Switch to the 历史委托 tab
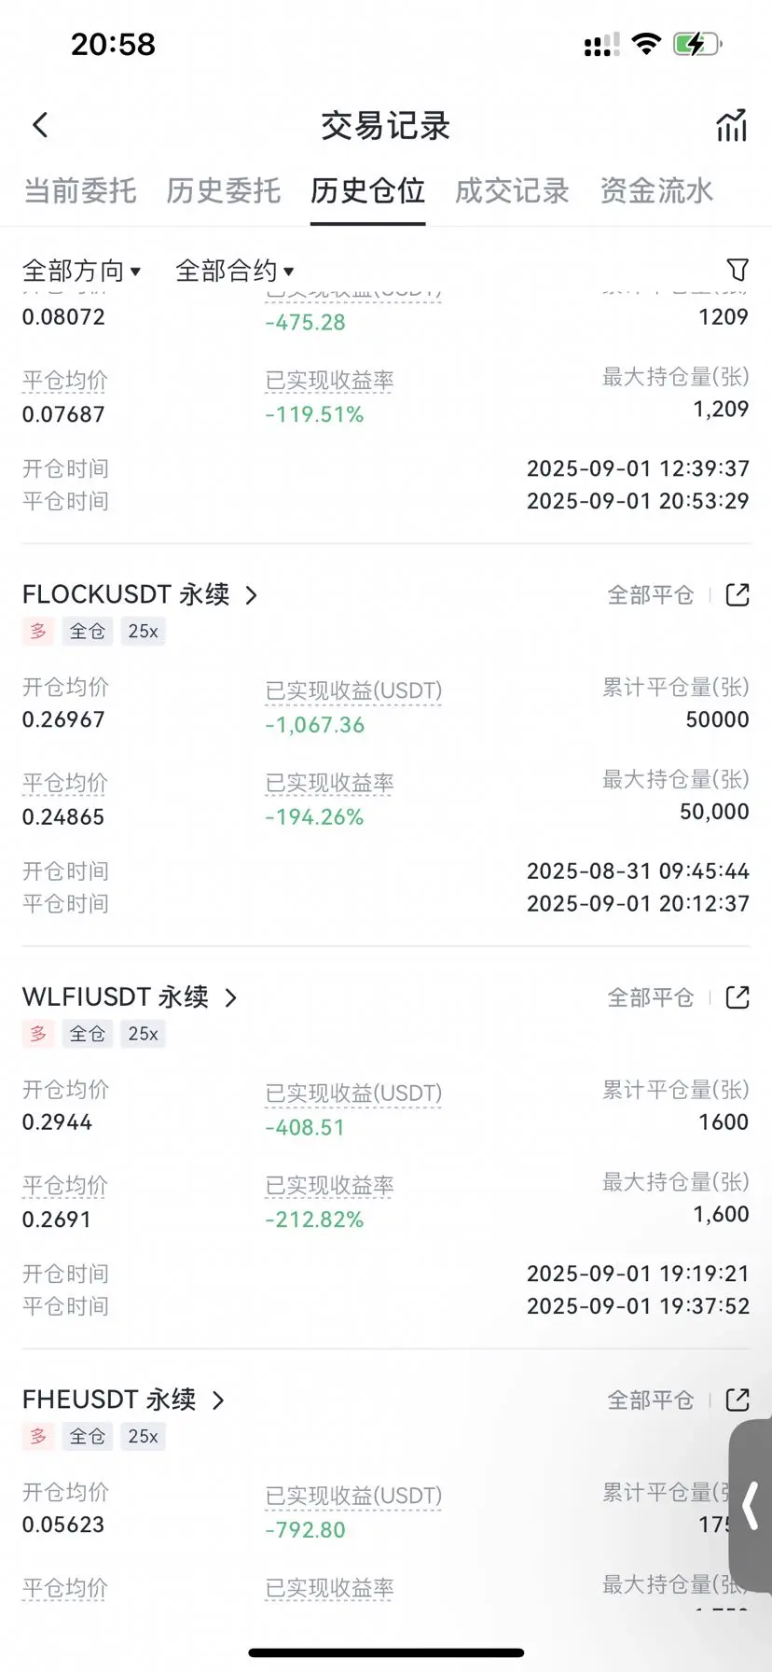Viewport: 772px width, 1672px height. click(x=224, y=191)
